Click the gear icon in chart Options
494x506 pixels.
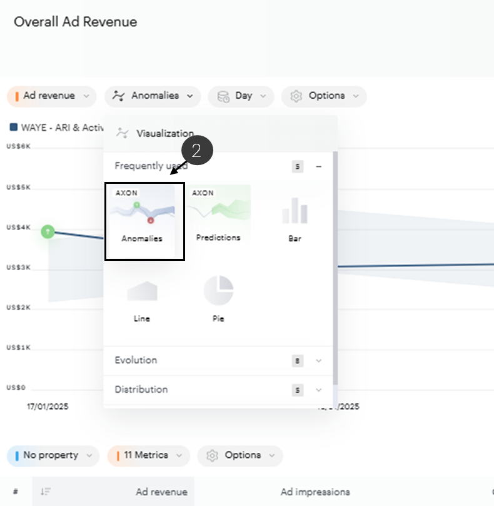pos(296,96)
